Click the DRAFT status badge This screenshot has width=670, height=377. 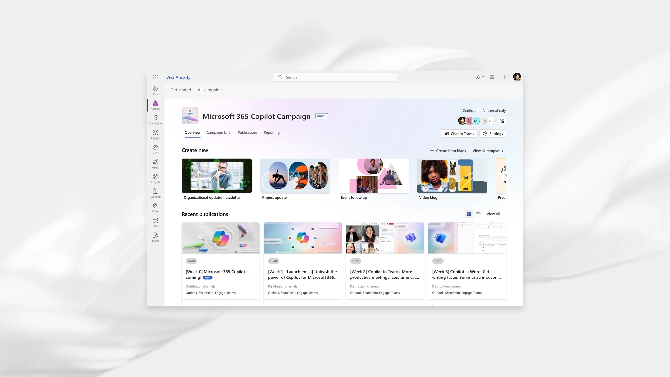322,116
